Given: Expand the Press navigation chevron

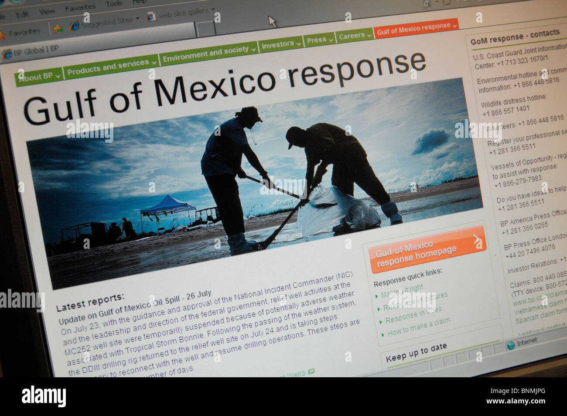Looking at the screenshot, I should click(331, 40).
